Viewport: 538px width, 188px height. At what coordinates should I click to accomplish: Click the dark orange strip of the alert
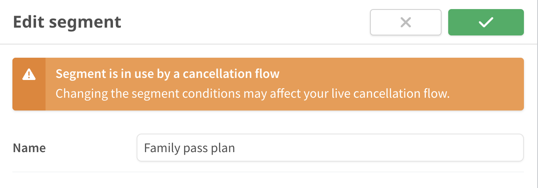point(29,97)
